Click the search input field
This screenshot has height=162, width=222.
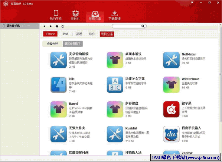coord(129,26)
